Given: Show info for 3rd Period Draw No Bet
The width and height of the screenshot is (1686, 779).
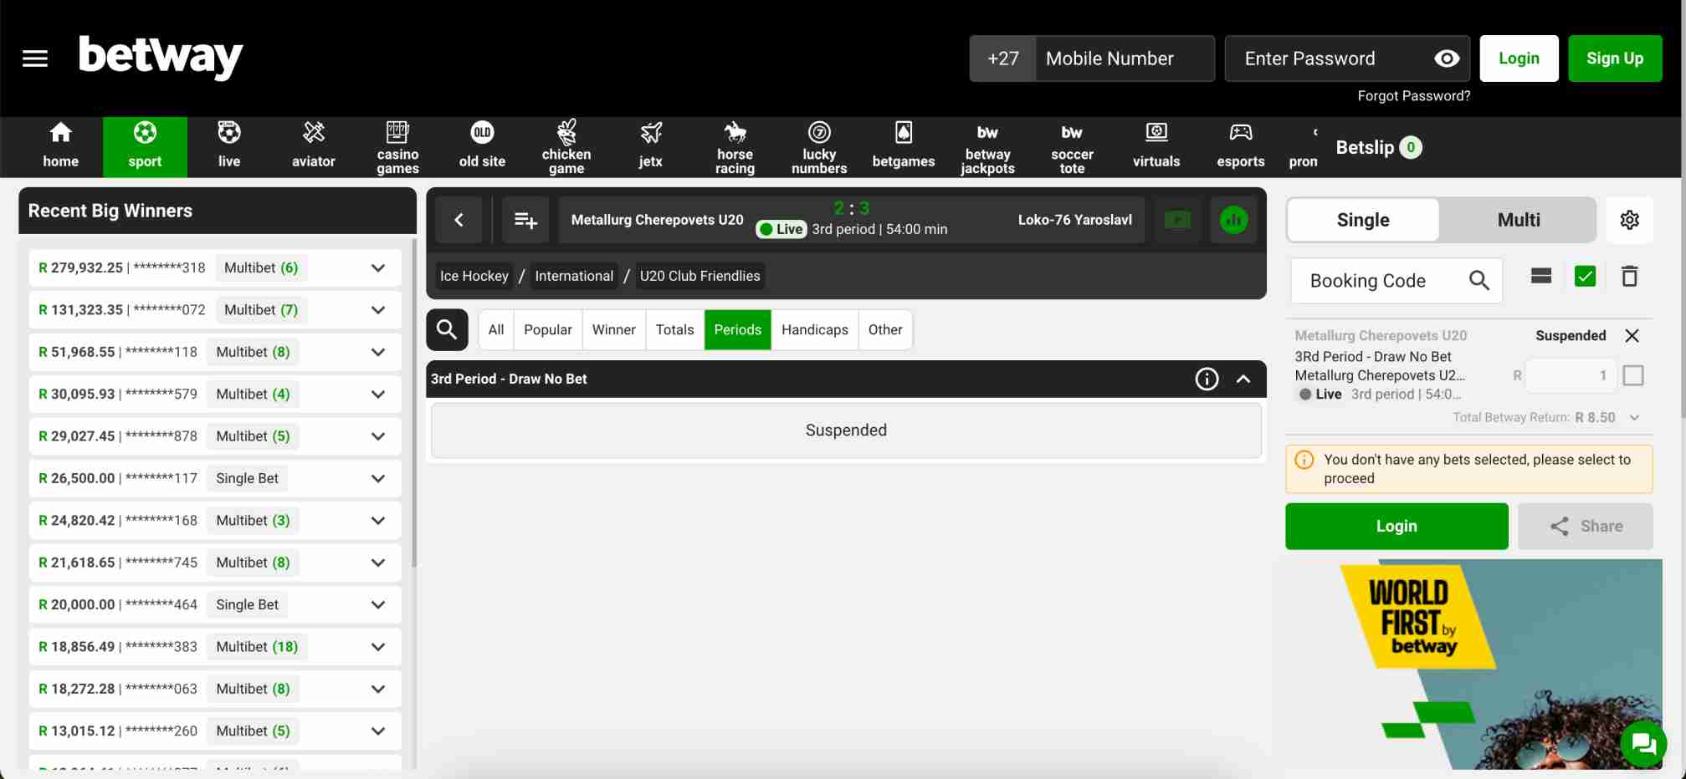Looking at the screenshot, I should pos(1207,379).
